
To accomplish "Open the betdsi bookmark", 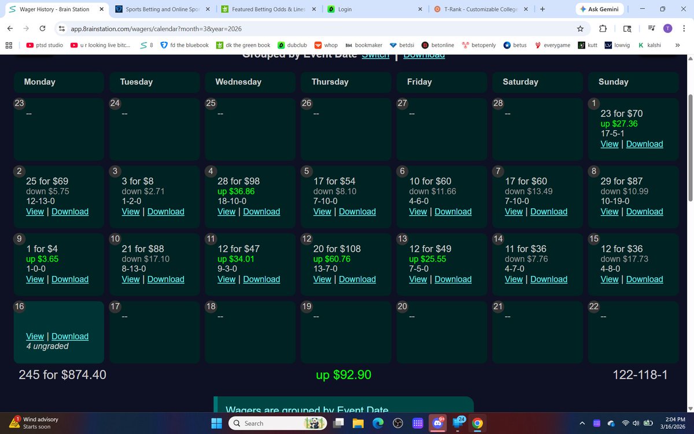I will [x=402, y=45].
